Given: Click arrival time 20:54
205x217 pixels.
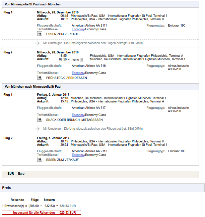Looking at the screenshot, I should click(x=64, y=145).
